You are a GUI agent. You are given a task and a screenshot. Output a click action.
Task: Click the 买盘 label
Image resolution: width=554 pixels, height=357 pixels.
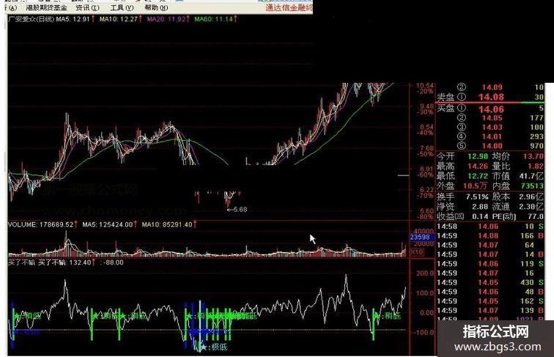[446, 108]
